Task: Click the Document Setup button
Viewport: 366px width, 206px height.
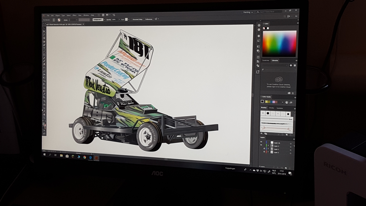Action: pyautogui.click(x=137, y=19)
